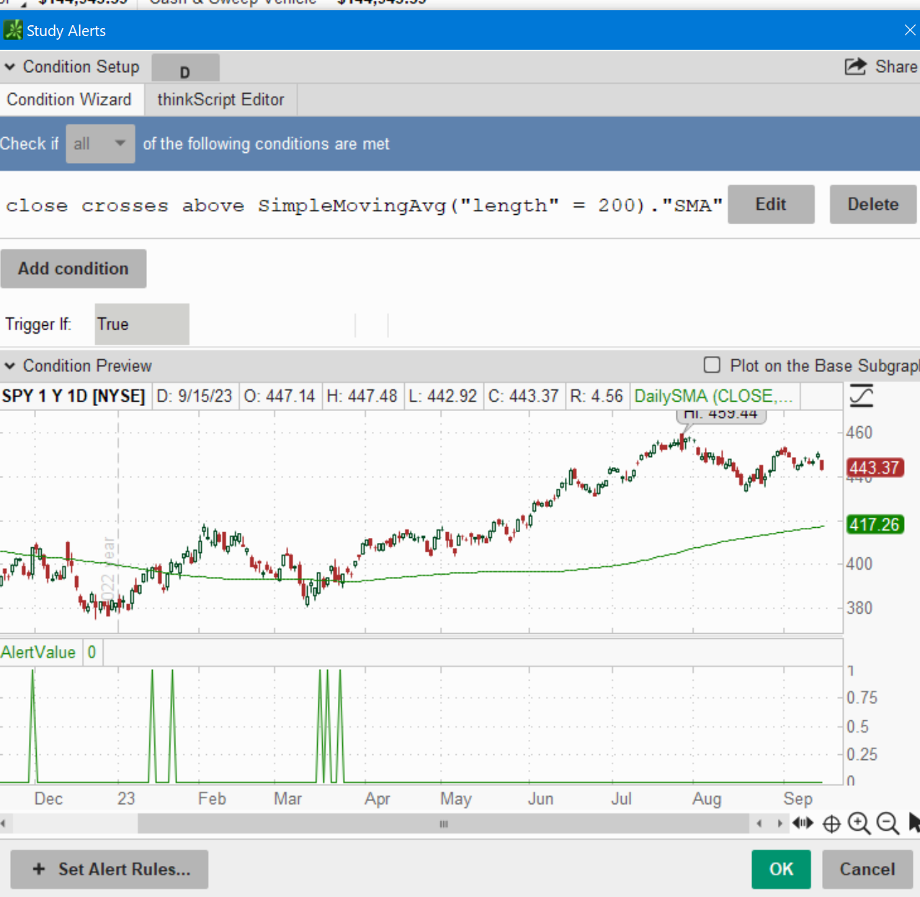Click the O: 447.14 open value
920x897 pixels.
click(x=280, y=396)
